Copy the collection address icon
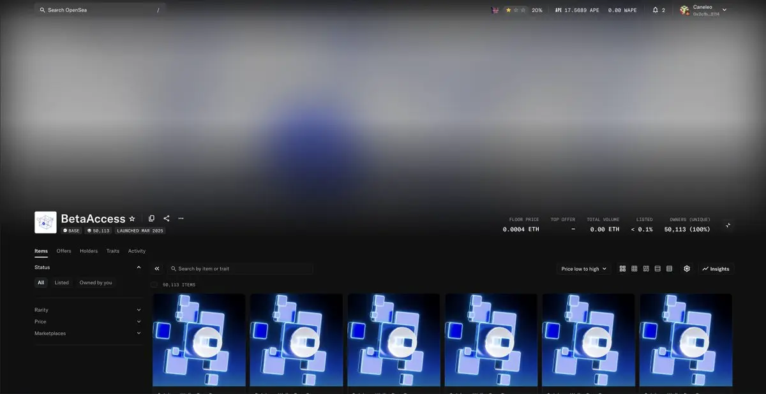Screen dimensions: 766x394 pyautogui.click(x=151, y=218)
